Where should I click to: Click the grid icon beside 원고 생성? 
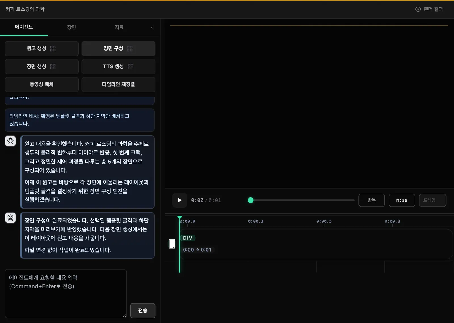tap(53, 48)
